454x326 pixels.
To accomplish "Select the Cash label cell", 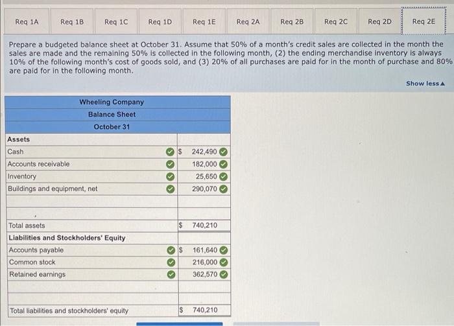I will click(91, 152).
